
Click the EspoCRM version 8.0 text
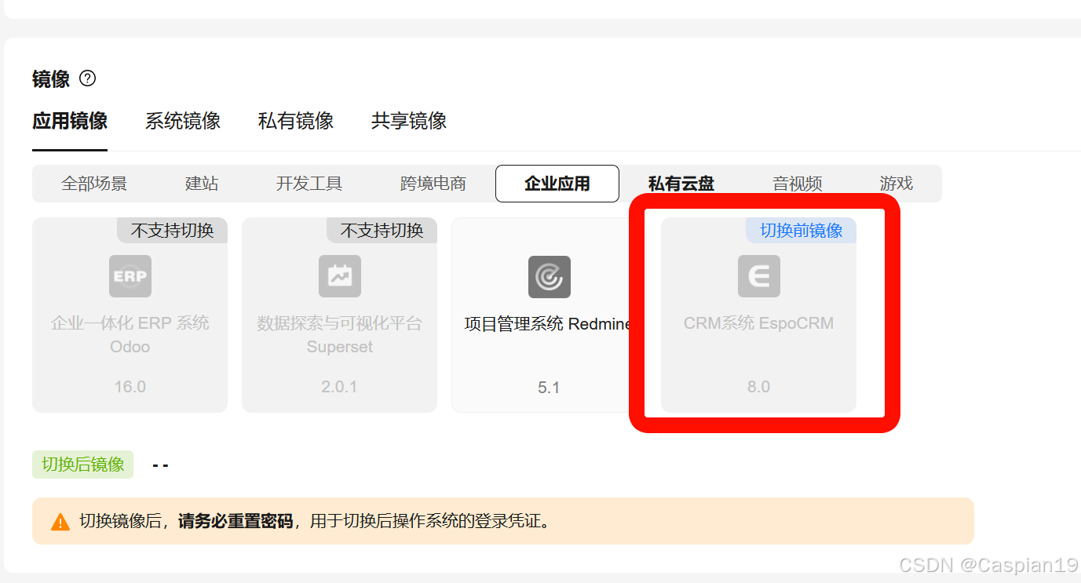[x=758, y=387]
